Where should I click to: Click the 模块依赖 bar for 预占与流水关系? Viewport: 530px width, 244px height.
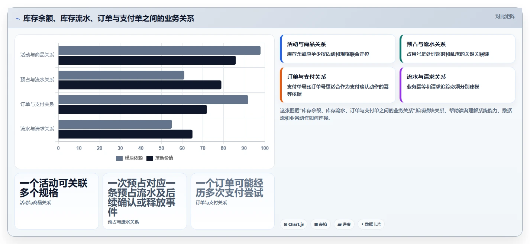(x=121, y=75)
